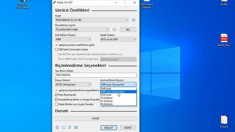
Task: Click Yeni Birim Etiketi text field
Action: [96, 75]
